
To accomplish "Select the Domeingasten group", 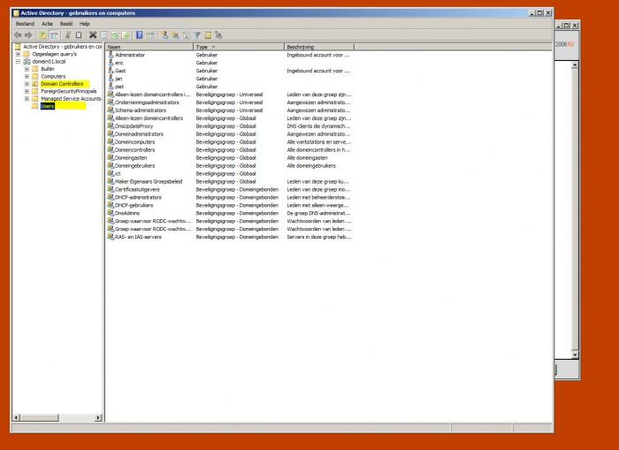I will [229, 158].
